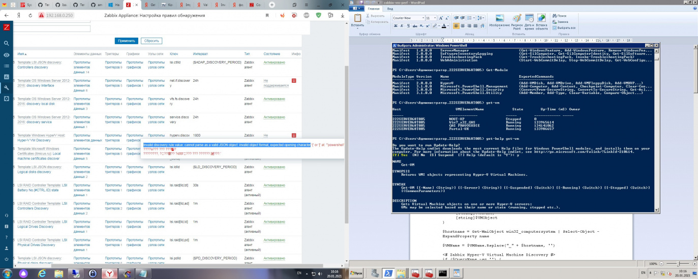This screenshot has height=279, width=698.
Task: Open Zabbix search in the sidebar
Action: pyautogui.click(x=6, y=43)
